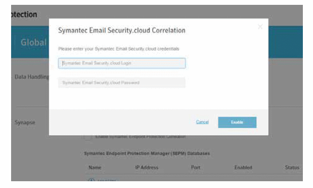The width and height of the screenshot is (313, 188).
Task: Click the 'Please enter your credentials' instruction text
Action: pos(118,49)
